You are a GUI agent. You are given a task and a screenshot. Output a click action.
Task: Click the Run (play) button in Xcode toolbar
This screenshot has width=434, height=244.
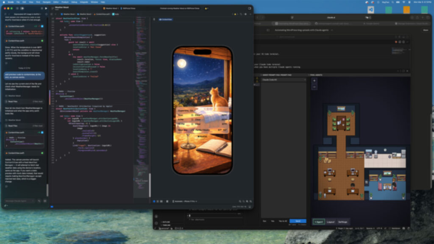click(46, 8)
